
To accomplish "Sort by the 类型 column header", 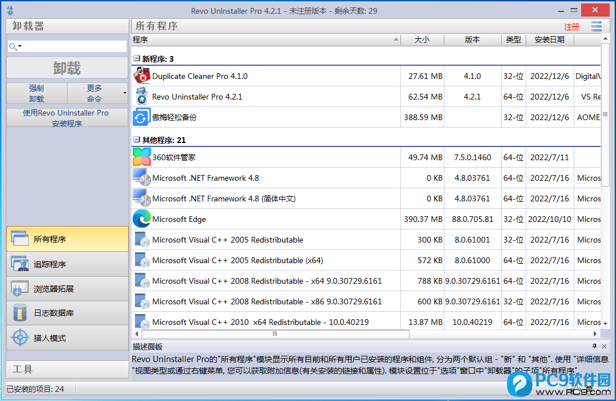I will click(x=514, y=39).
